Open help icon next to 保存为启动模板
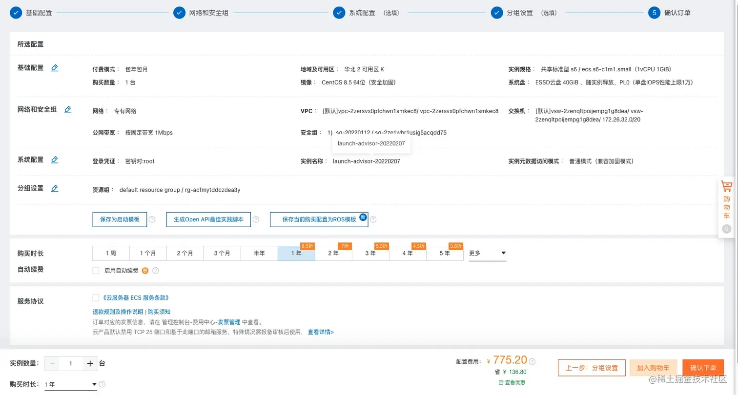Viewport: 738px width, 395px height. point(152,219)
